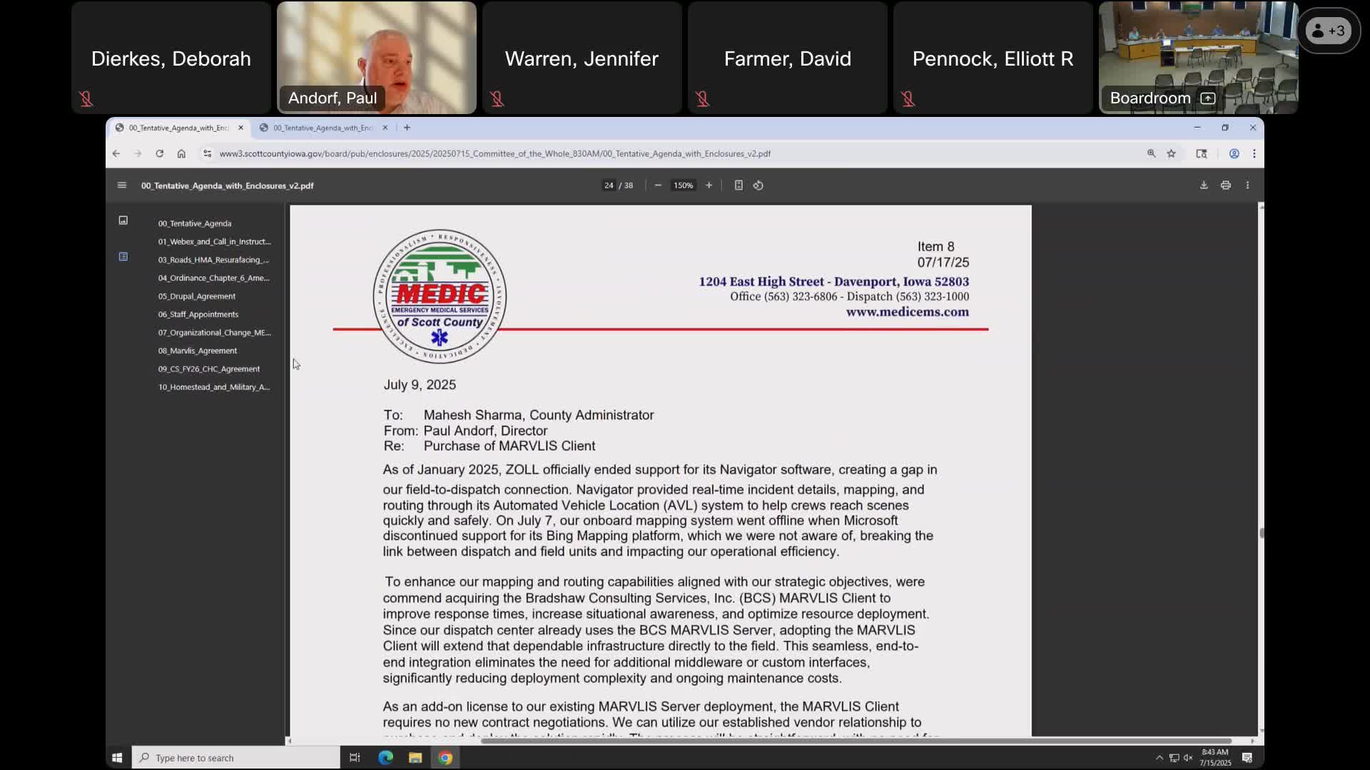Toggle the PDF sidebar with the hamburger icon
This screenshot has height=770, width=1370.
pyautogui.click(x=121, y=185)
